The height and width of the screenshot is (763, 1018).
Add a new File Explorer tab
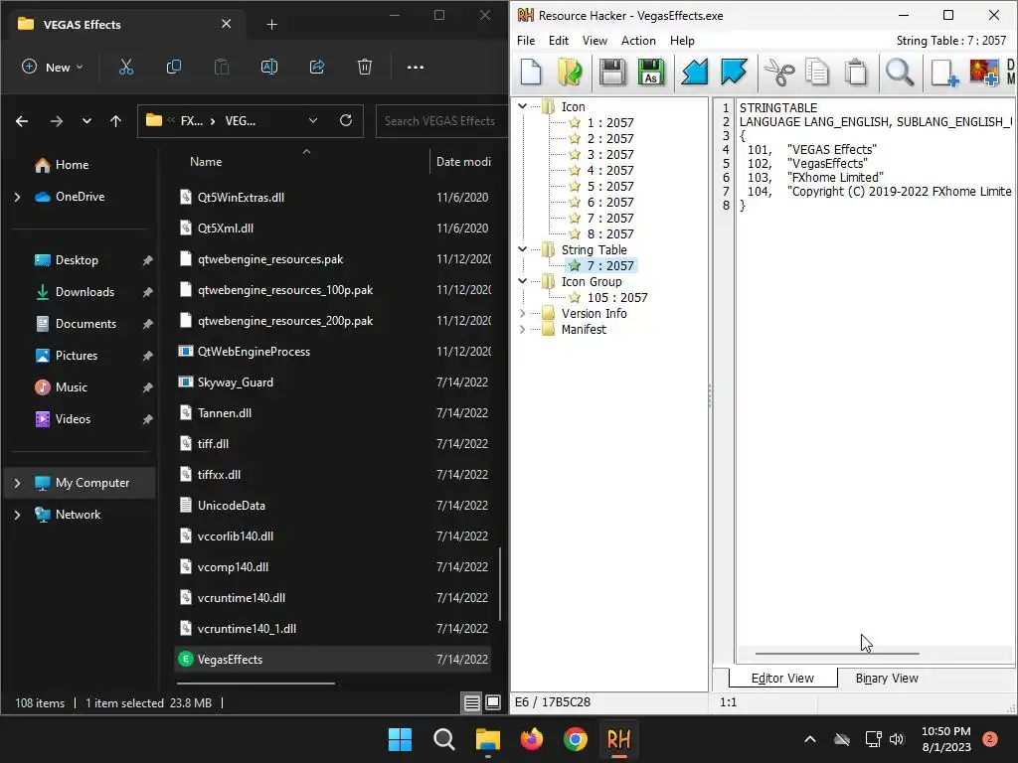(x=272, y=25)
